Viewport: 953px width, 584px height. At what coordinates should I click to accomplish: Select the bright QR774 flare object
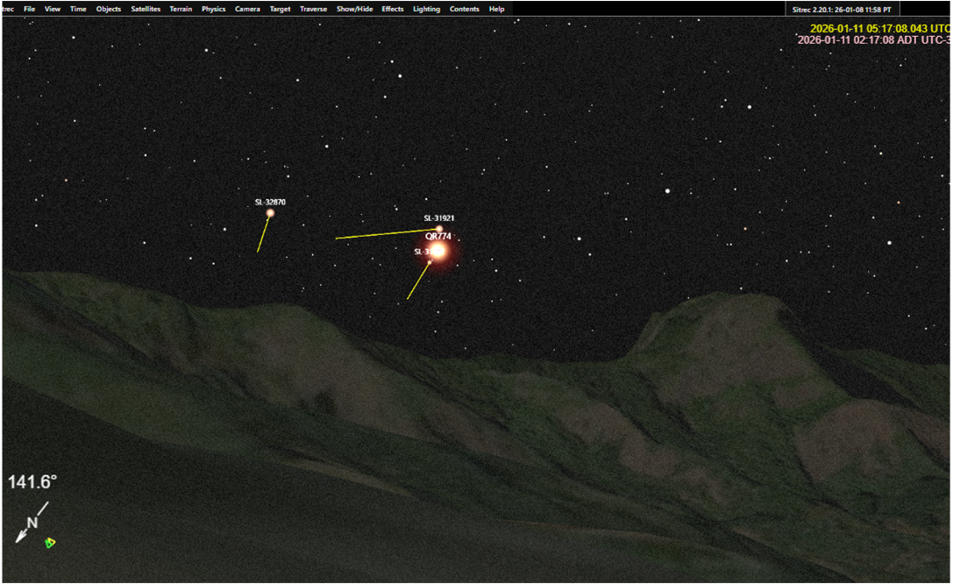438,251
